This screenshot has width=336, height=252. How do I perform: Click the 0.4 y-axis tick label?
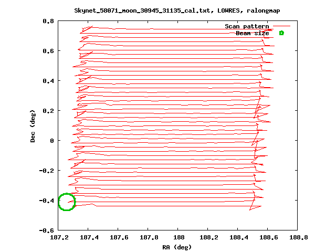(x=48, y=81)
